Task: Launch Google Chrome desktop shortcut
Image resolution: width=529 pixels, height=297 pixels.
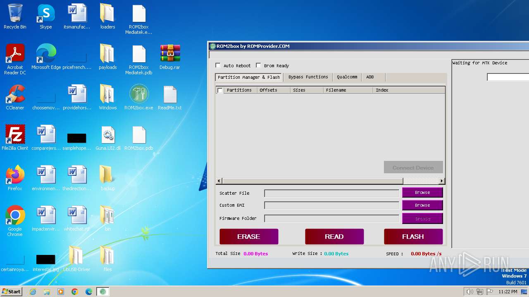Action: tap(15, 221)
